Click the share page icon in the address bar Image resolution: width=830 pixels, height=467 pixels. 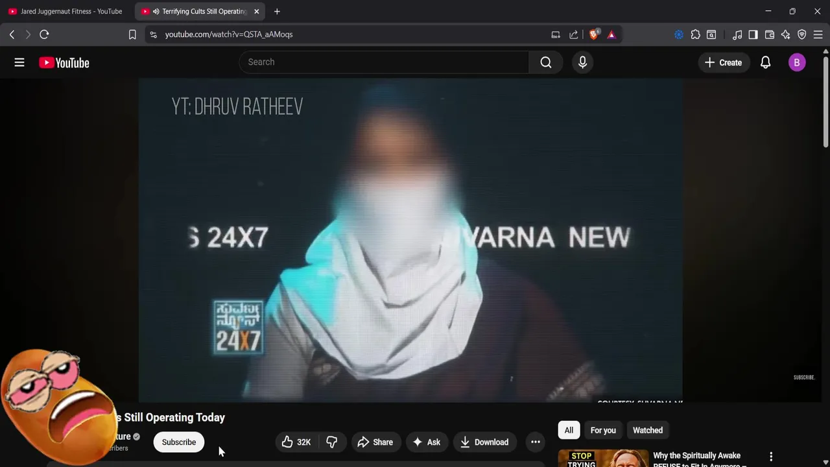pos(574,34)
